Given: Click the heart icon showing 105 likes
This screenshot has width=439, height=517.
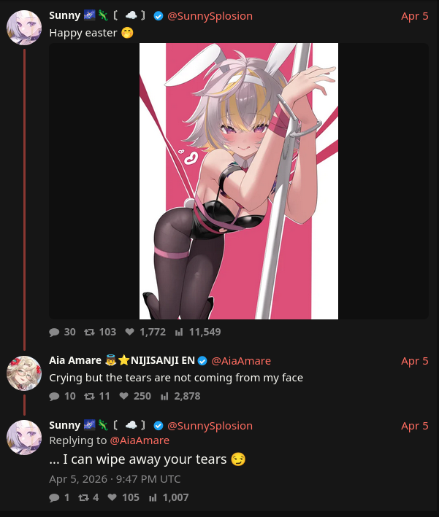Looking at the screenshot, I should (112, 497).
